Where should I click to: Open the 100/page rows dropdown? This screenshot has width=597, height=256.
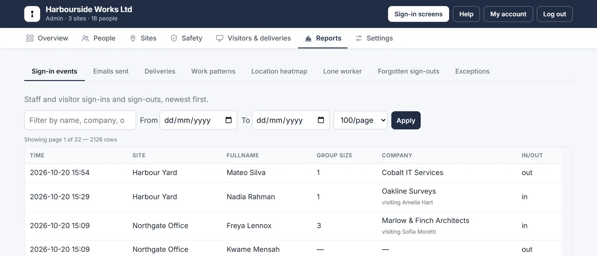click(360, 120)
